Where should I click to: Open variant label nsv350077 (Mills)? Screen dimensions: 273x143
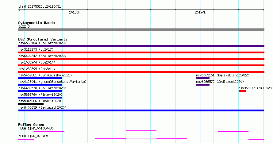256,88
